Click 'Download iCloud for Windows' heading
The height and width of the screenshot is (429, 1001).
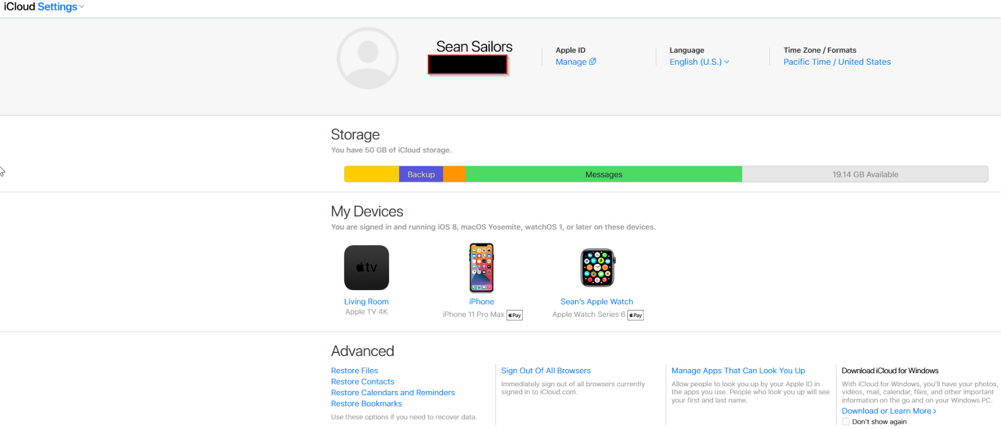coord(890,370)
